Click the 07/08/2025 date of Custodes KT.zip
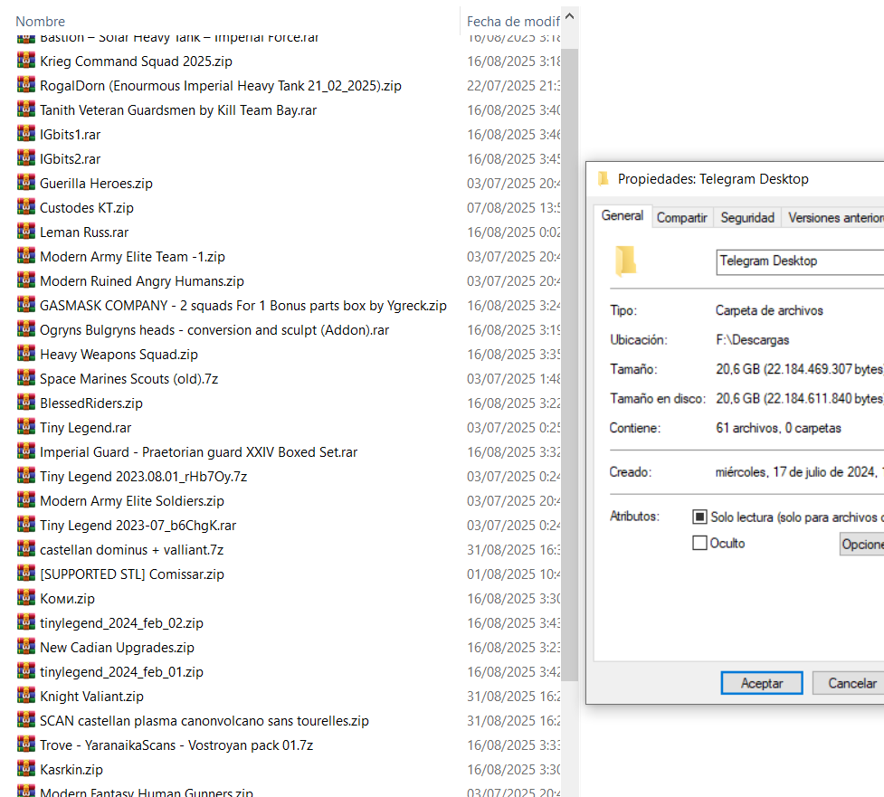This screenshot has width=884, height=797. tap(513, 207)
